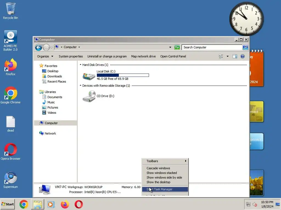Click the Search Computer input field
This screenshot has height=210, width=281.
pyautogui.click(x=212, y=47)
